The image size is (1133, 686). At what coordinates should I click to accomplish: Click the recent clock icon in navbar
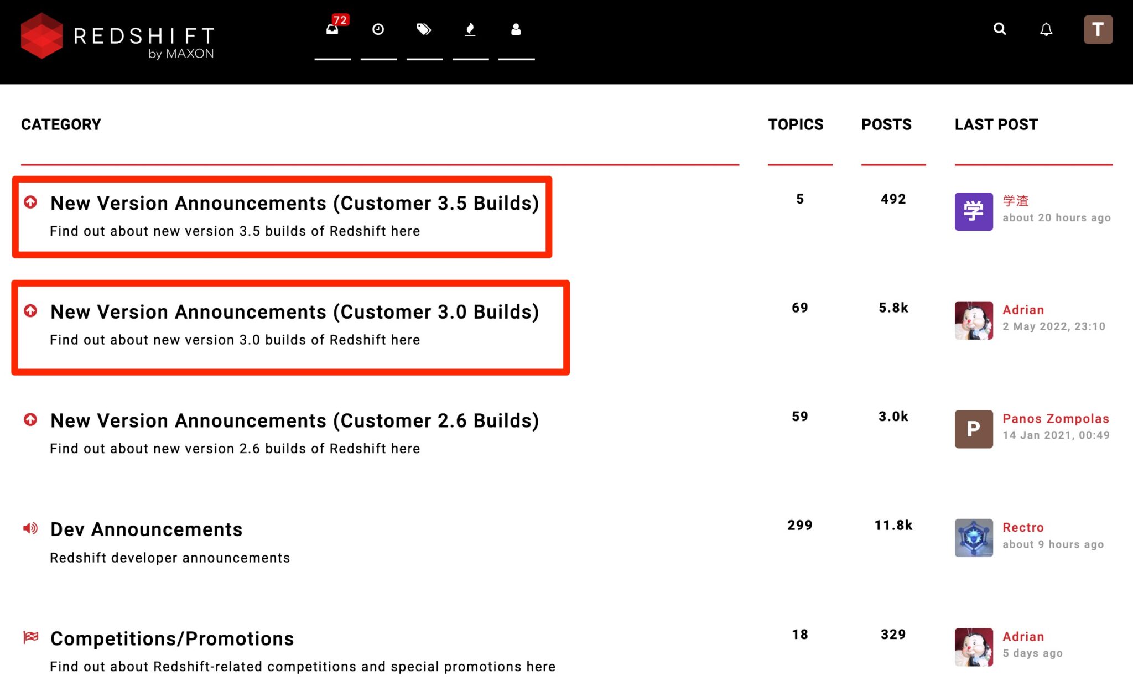378,29
